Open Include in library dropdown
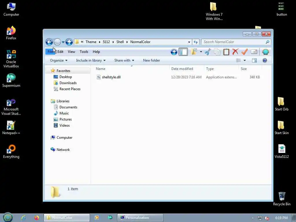This screenshot has height=222, width=296. pyautogui.click(x=91, y=60)
